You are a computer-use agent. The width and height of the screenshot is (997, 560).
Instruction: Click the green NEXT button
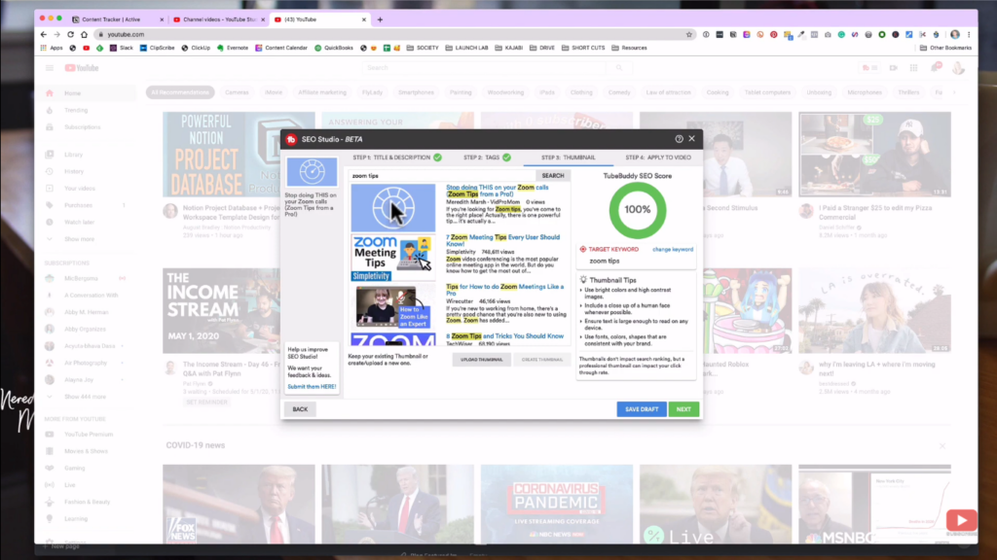coord(683,409)
